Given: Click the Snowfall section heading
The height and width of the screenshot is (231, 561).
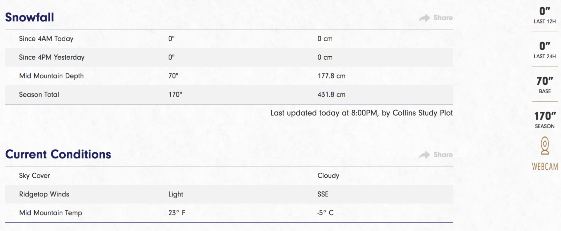Looking at the screenshot, I should pos(29,17).
